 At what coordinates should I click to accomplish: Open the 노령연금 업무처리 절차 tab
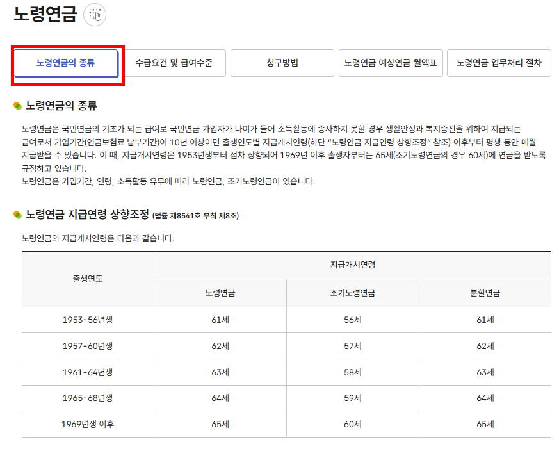[500, 63]
